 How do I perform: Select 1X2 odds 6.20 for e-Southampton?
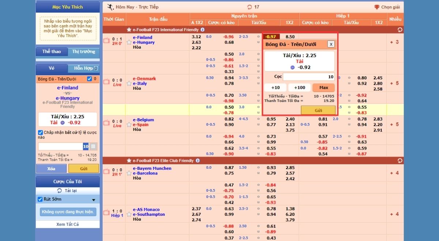pyautogui.click(x=290, y=214)
